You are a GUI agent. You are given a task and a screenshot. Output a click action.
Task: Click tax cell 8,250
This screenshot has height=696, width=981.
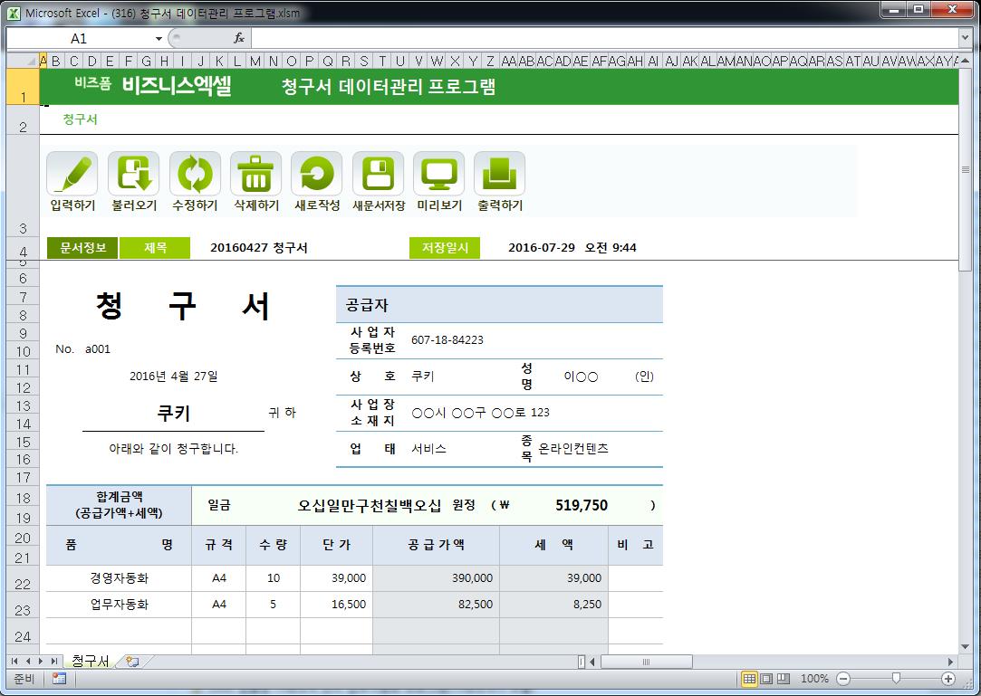tap(553, 605)
